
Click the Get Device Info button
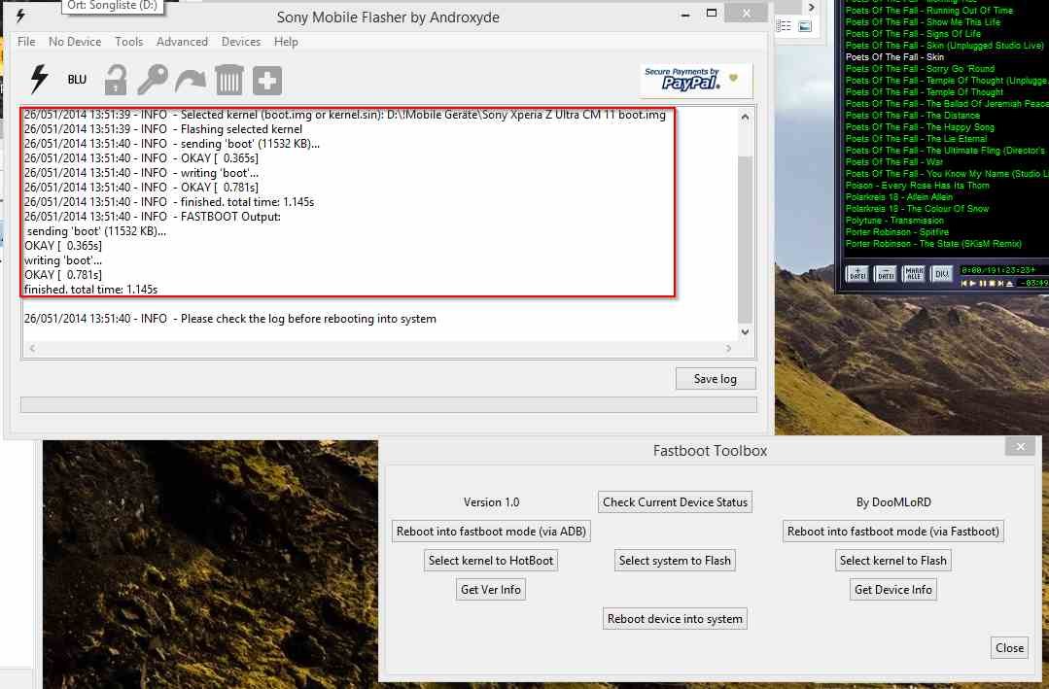tap(893, 589)
